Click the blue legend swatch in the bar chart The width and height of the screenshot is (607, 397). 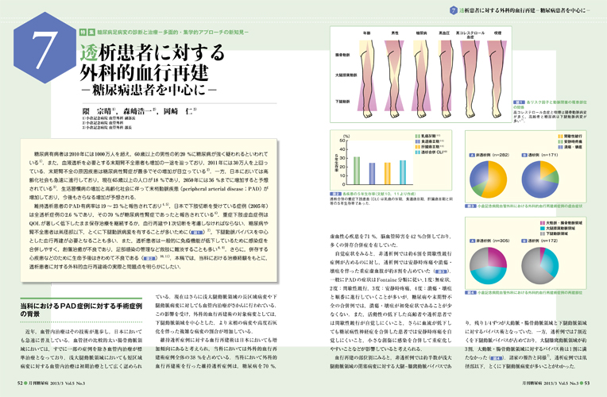point(418,141)
